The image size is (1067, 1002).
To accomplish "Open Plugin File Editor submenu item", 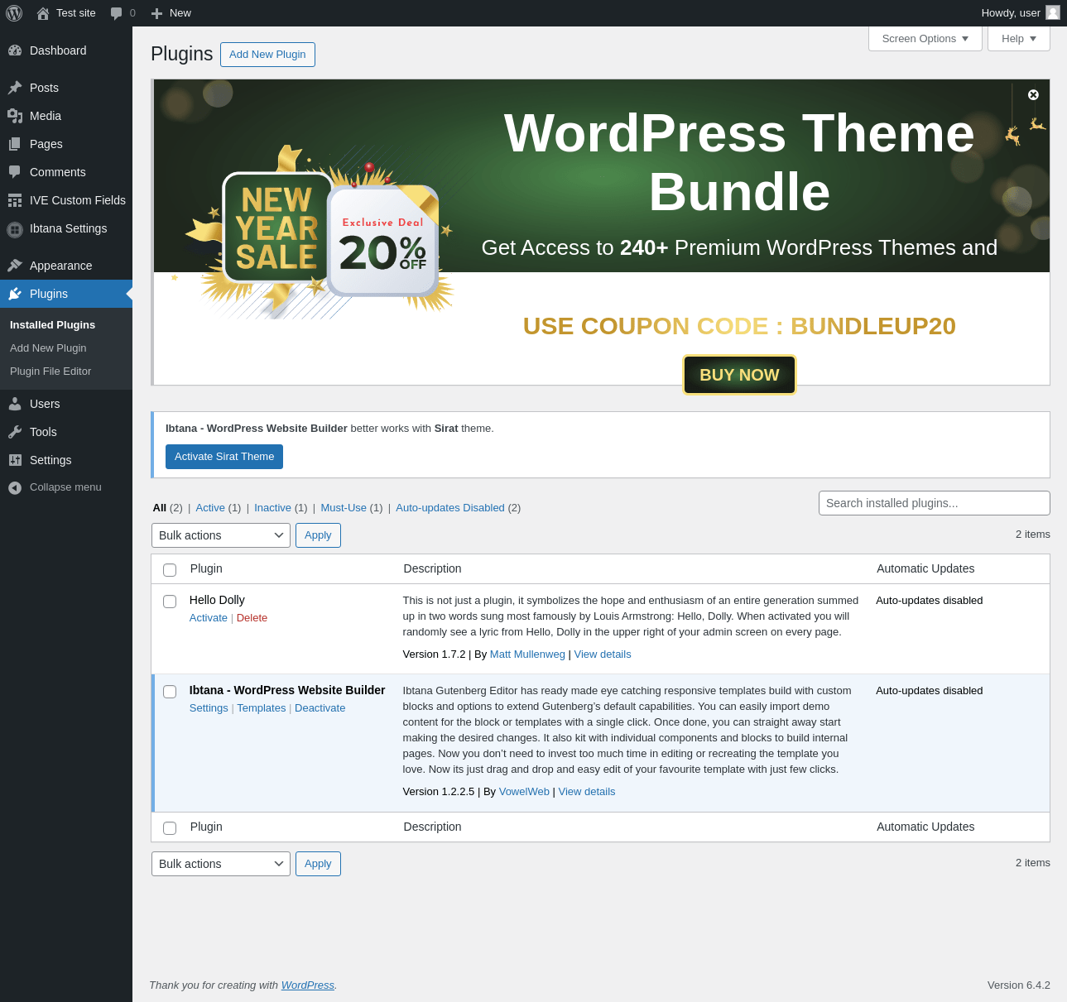I will click(50, 372).
